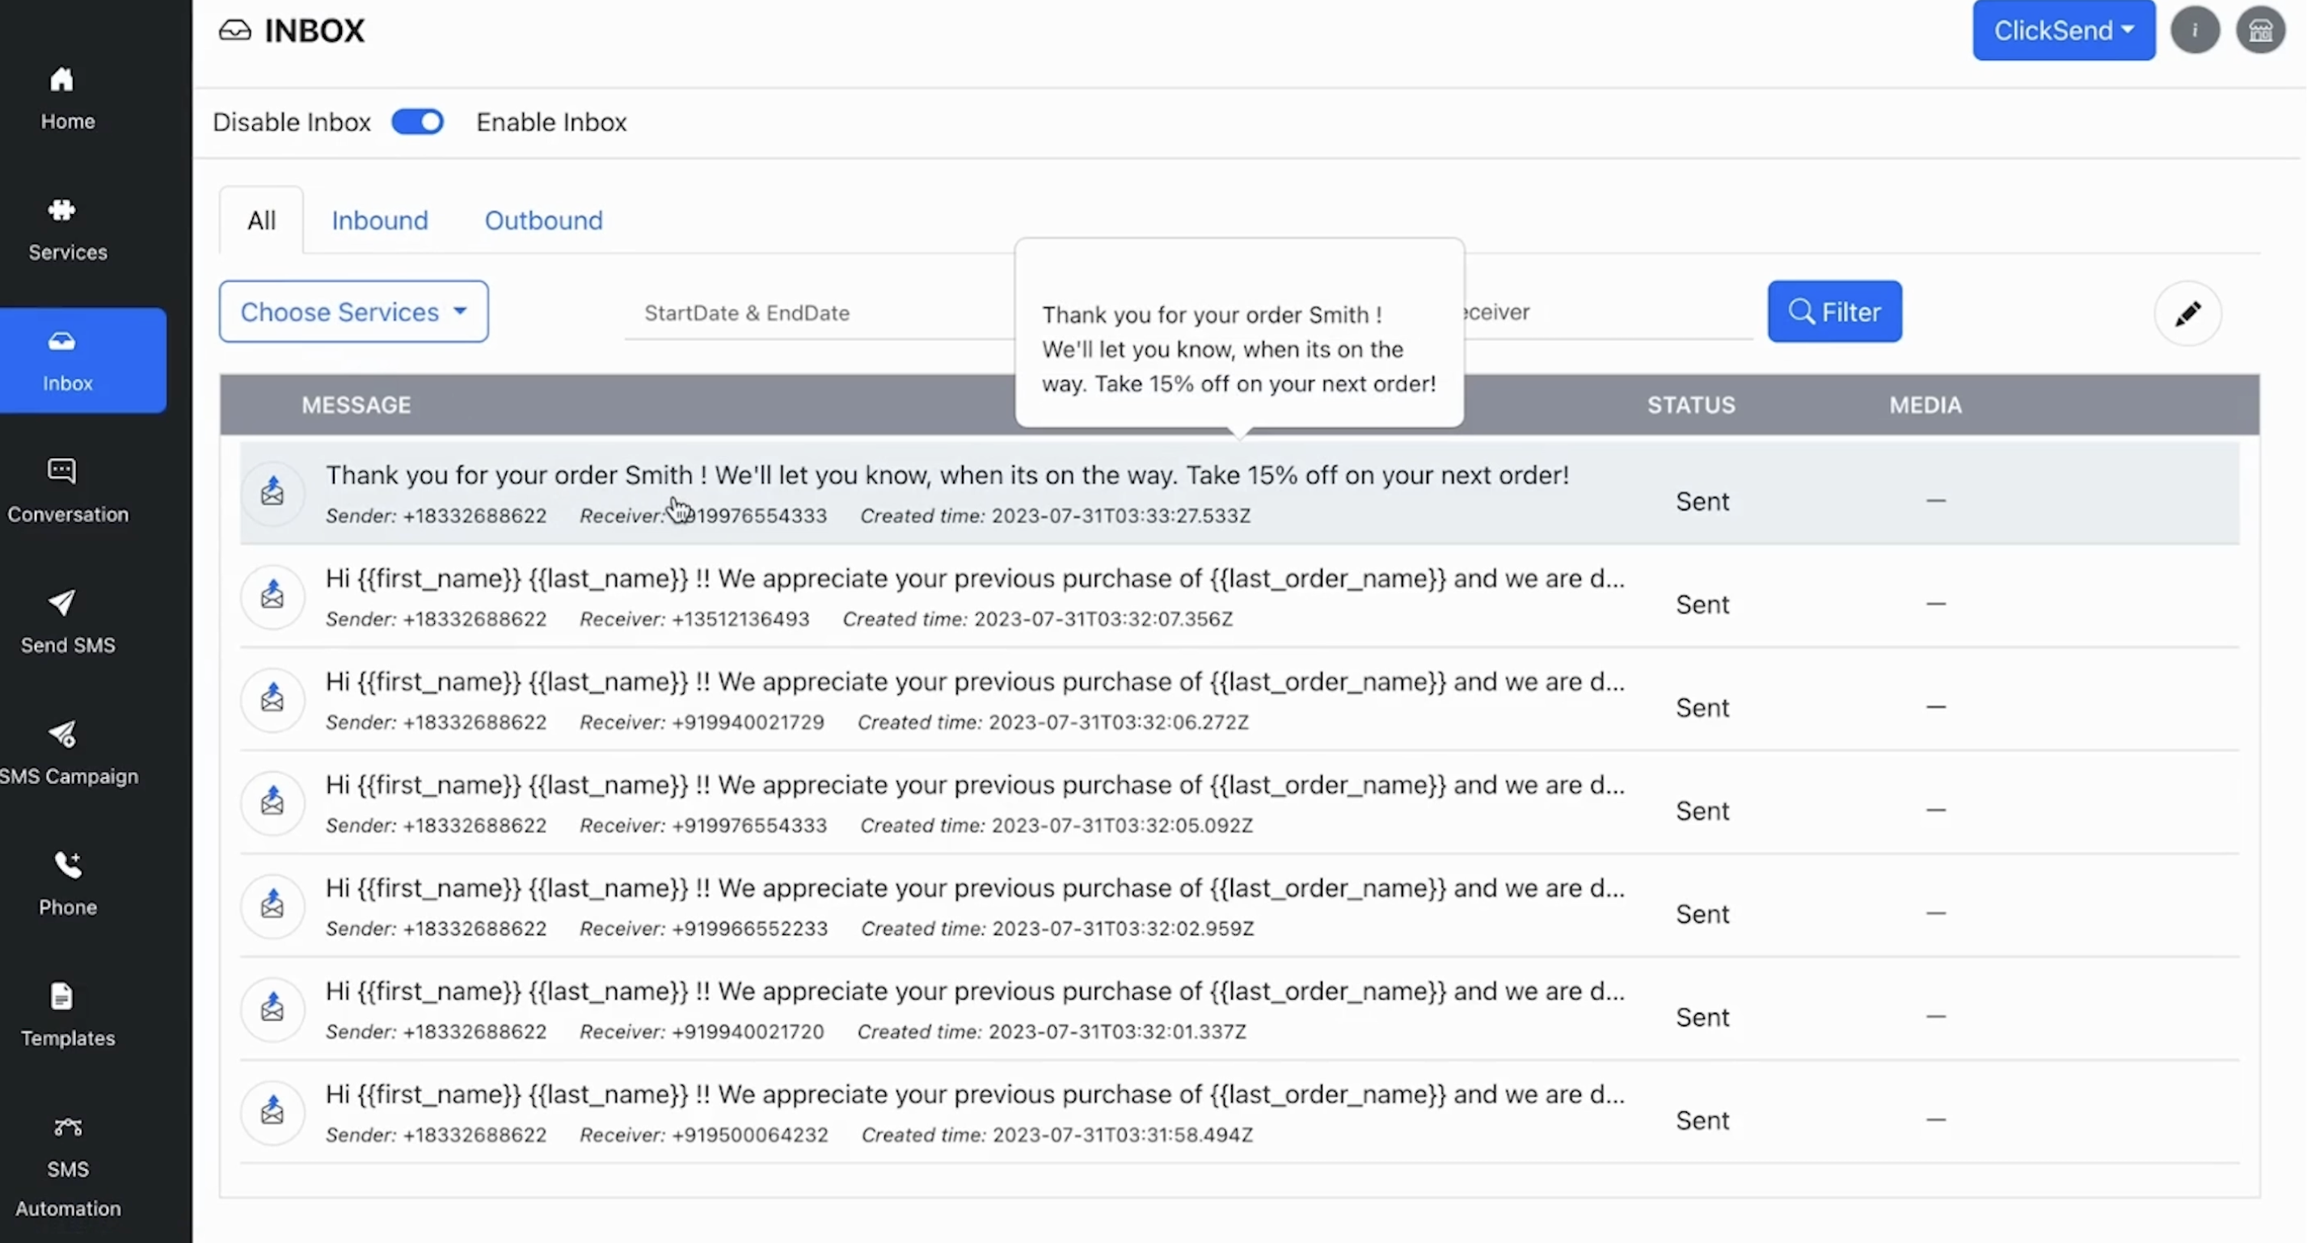This screenshot has width=2307, height=1243.
Task: Open the Templates document icon
Action: pyautogui.click(x=61, y=996)
